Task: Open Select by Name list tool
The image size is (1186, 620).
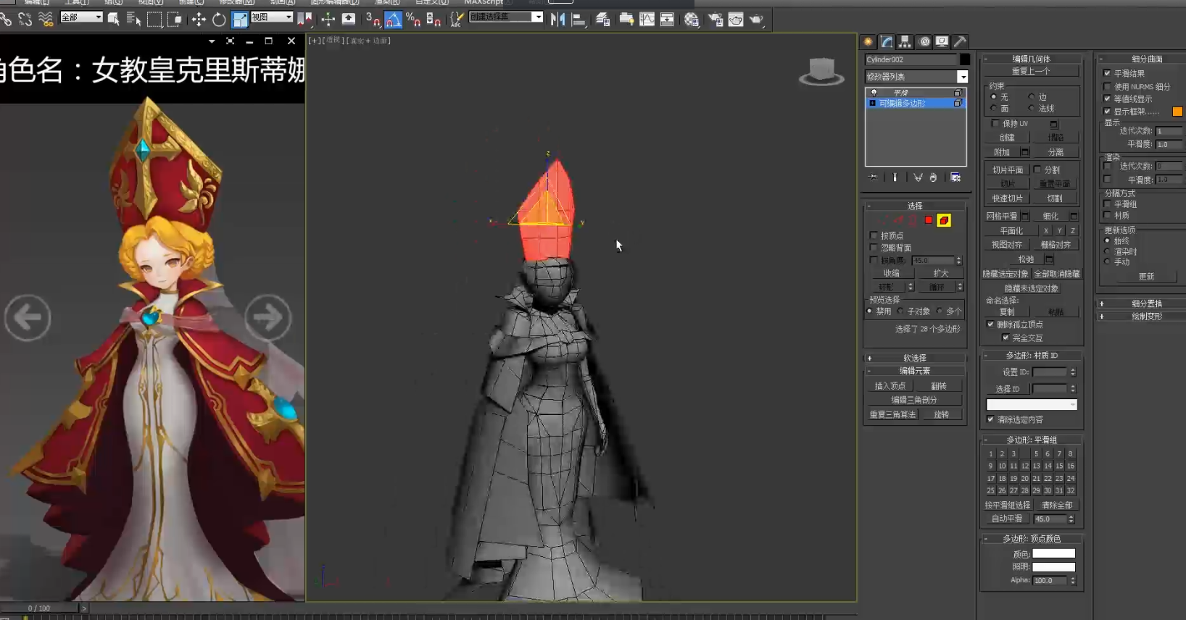Action: [134, 20]
